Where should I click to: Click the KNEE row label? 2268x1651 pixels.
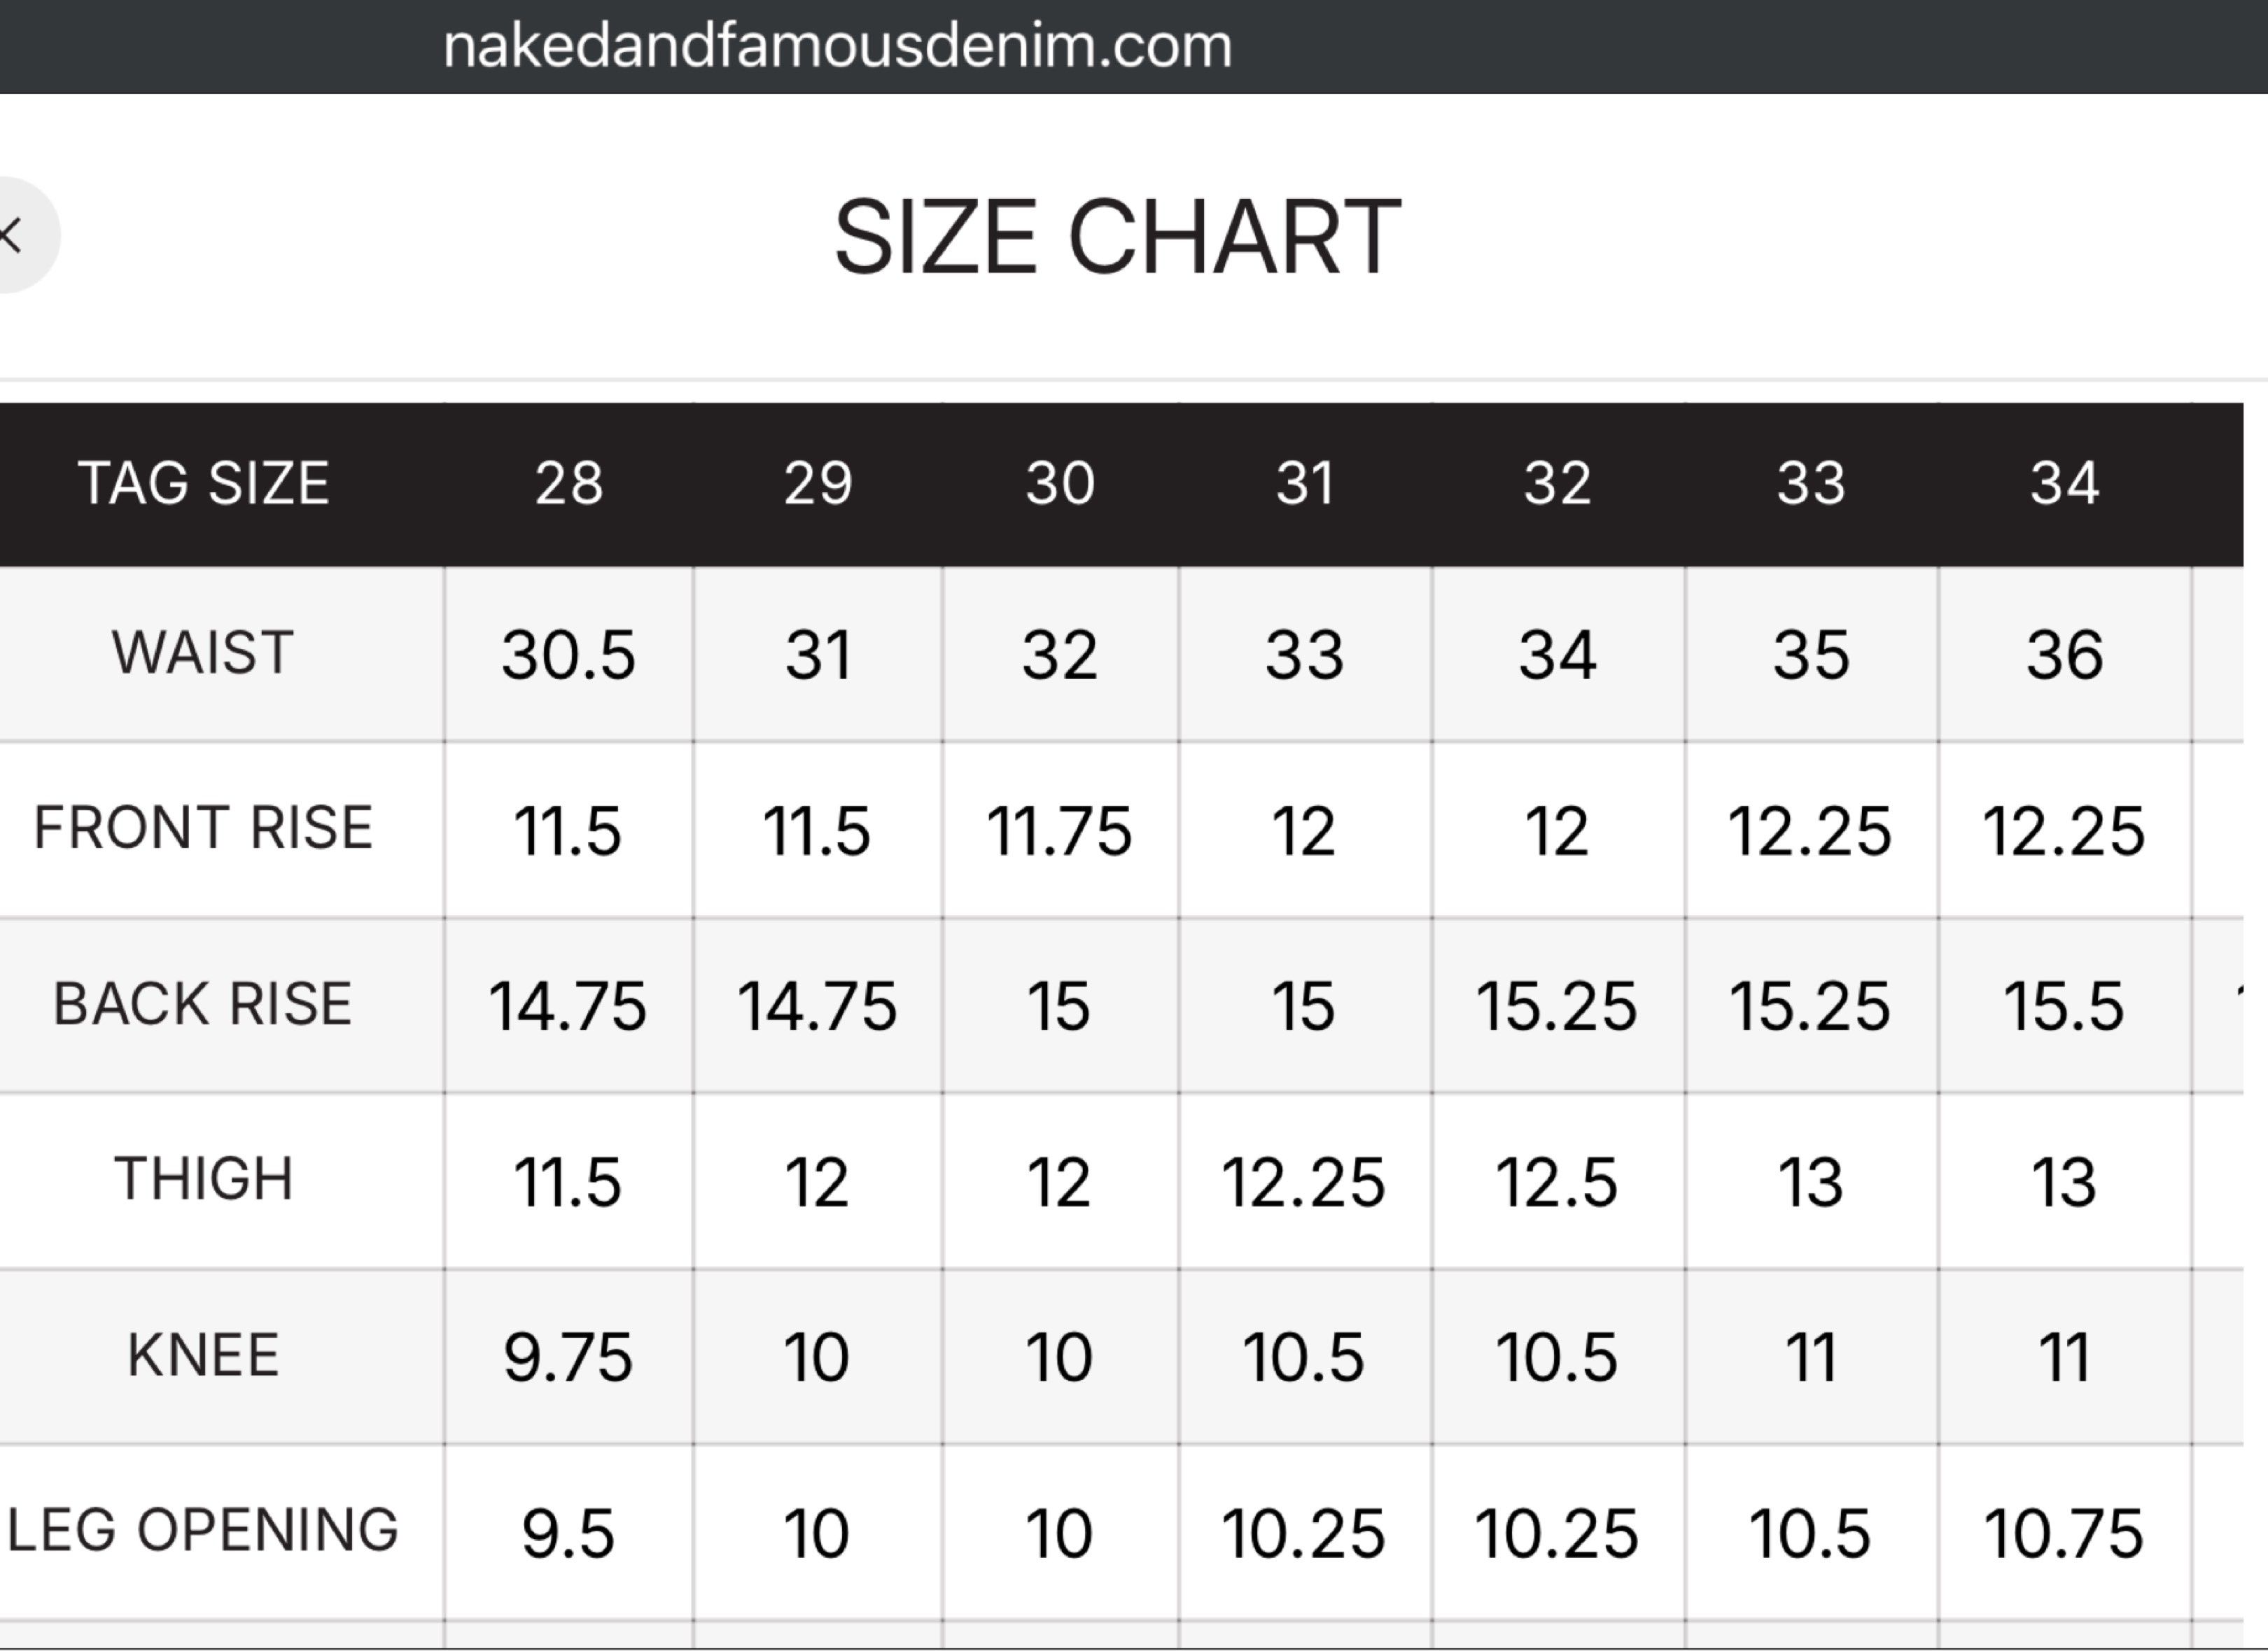(x=203, y=1356)
